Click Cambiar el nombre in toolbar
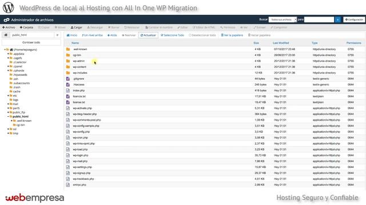Viewport: 366px width, 205px height. [x=159, y=27]
